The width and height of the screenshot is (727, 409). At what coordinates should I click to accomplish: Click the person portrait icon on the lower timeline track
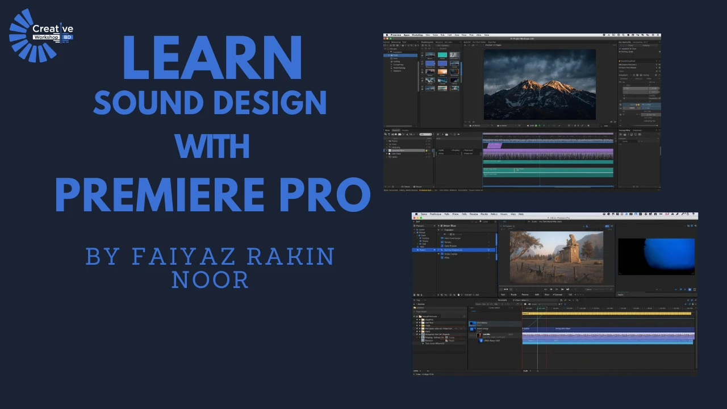click(480, 335)
